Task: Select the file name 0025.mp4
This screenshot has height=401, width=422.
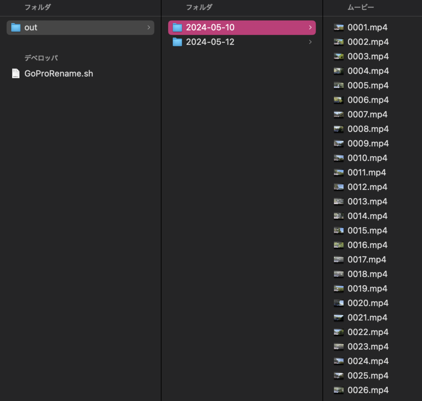Action: tap(368, 376)
